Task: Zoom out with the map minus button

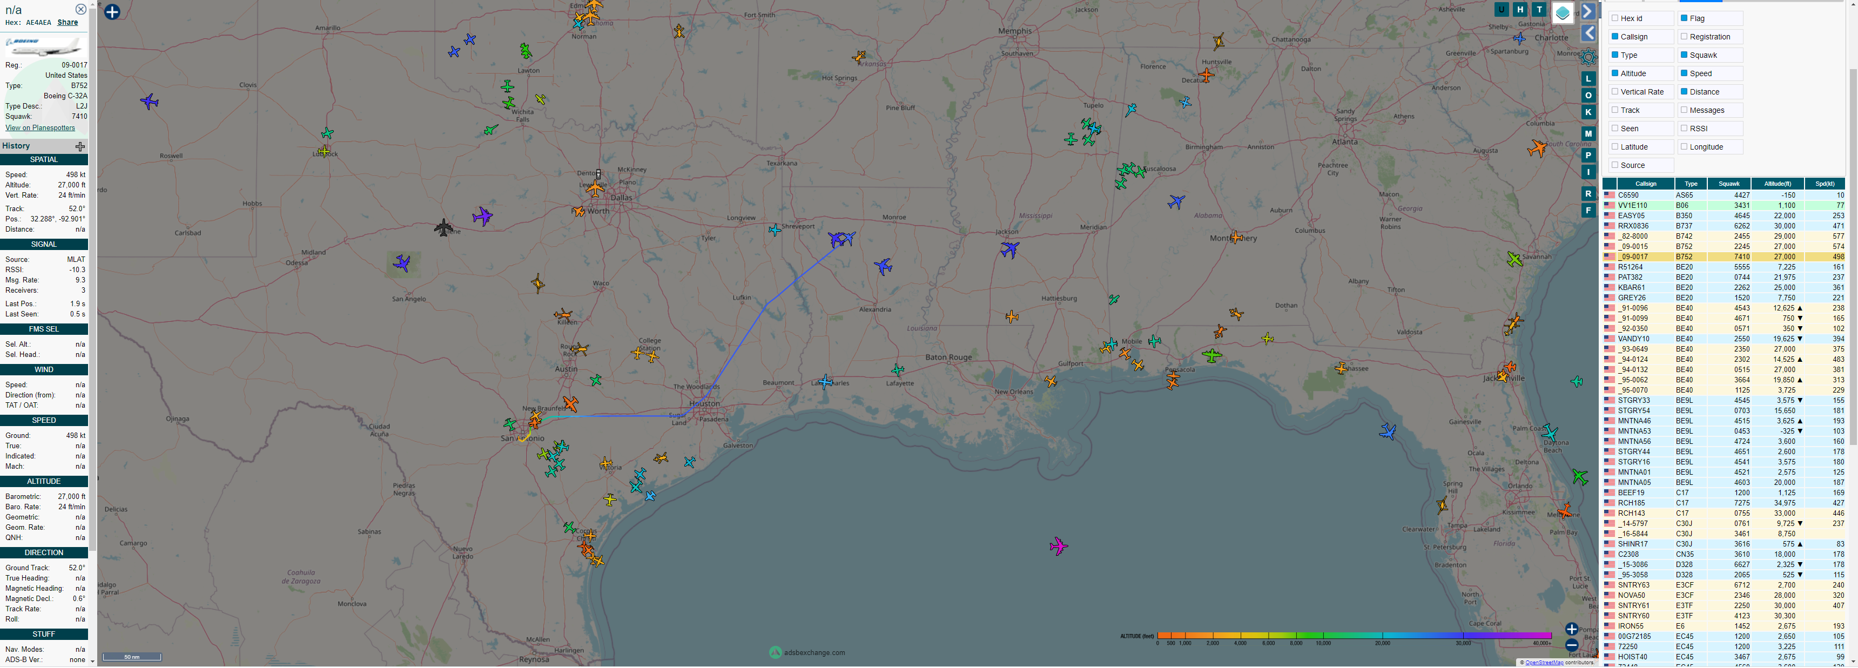Action: click(x=1572, y=646)
